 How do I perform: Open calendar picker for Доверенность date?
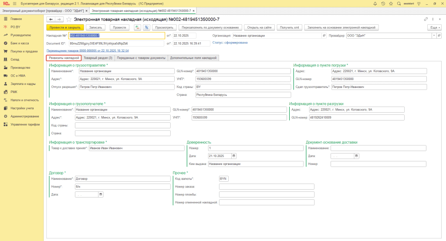(x=234, y=156)
